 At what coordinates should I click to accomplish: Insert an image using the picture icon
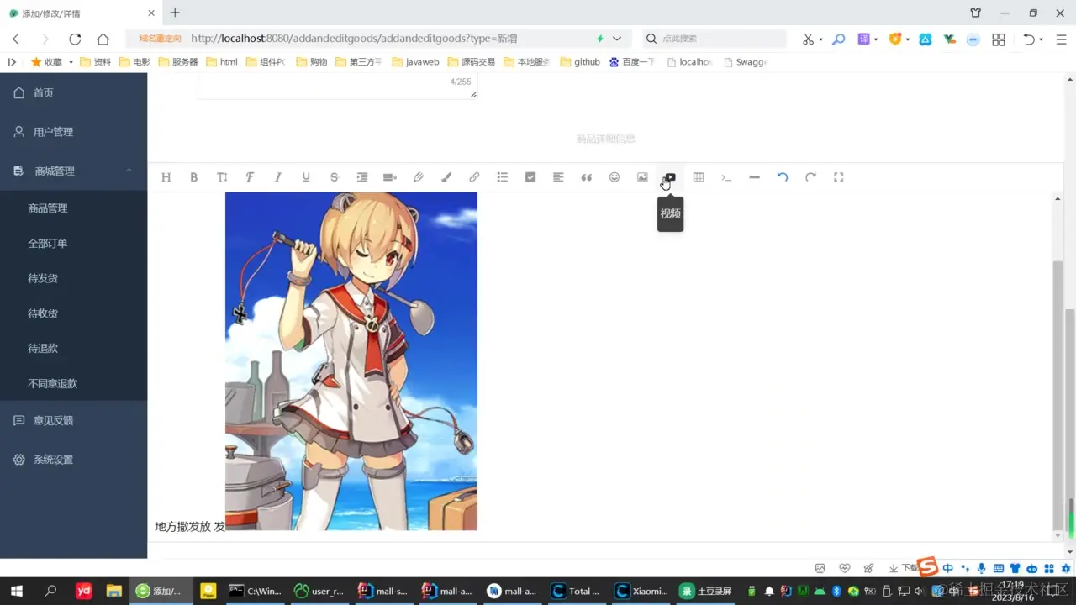tap(642, 177)
